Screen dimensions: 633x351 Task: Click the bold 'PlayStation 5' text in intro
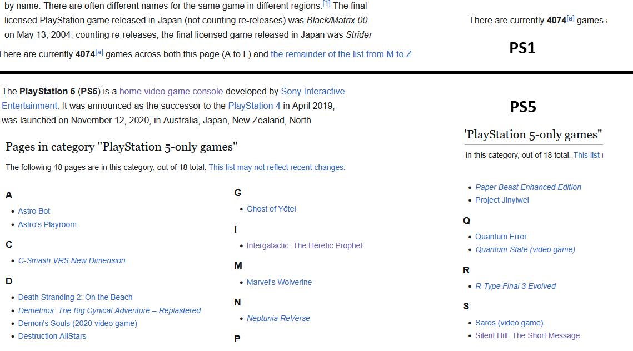[47, 91]
